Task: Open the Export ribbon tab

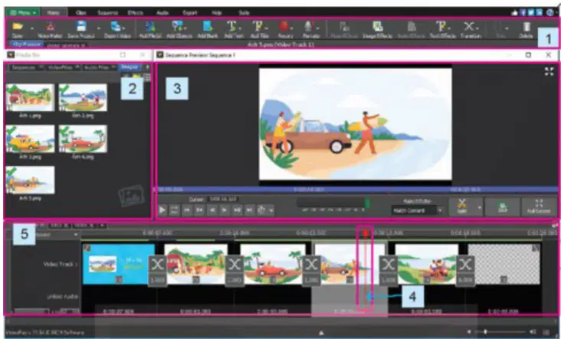Action: (x=189, y=12)
